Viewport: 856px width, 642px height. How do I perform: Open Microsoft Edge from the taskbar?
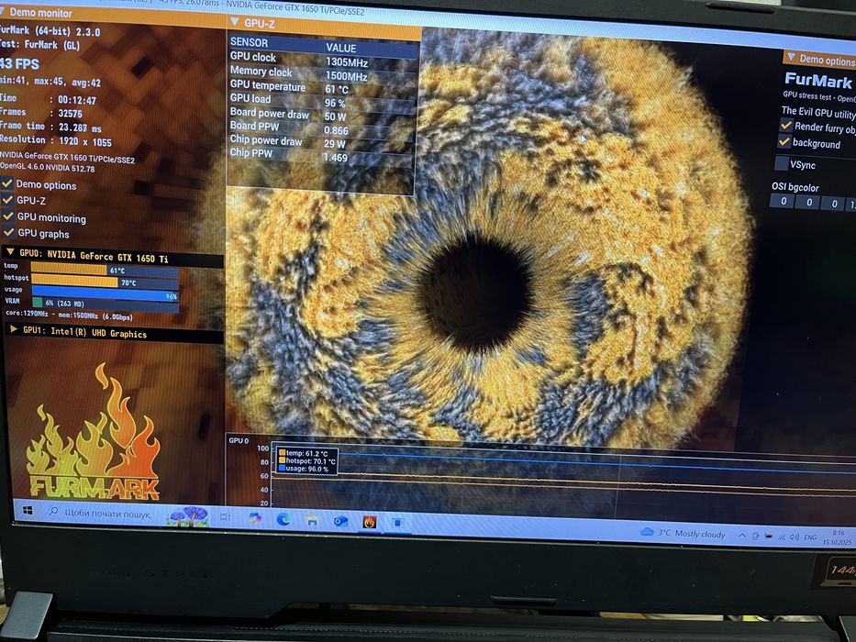click(283, 519)
